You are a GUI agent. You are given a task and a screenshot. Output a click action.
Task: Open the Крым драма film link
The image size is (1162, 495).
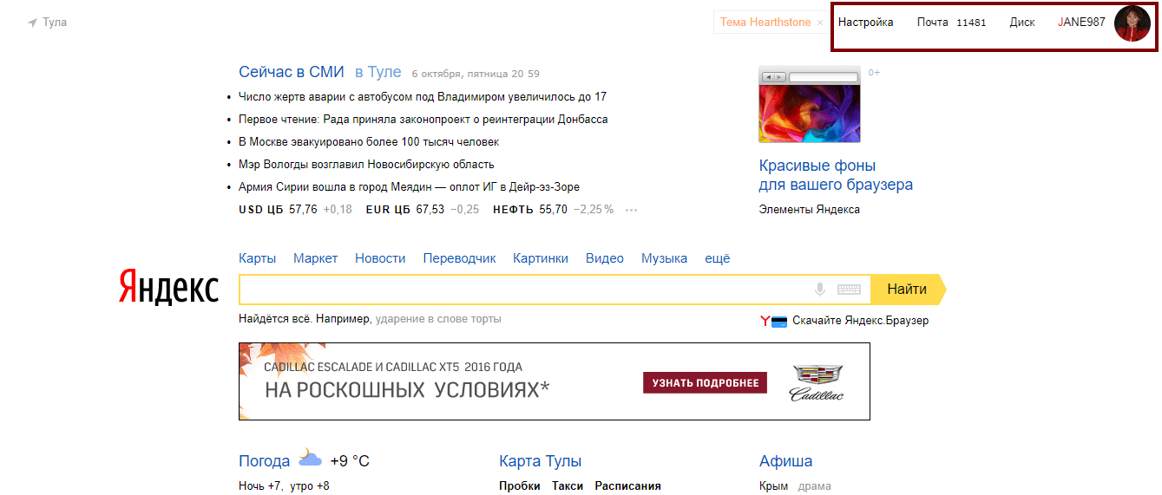coord(795,486)
